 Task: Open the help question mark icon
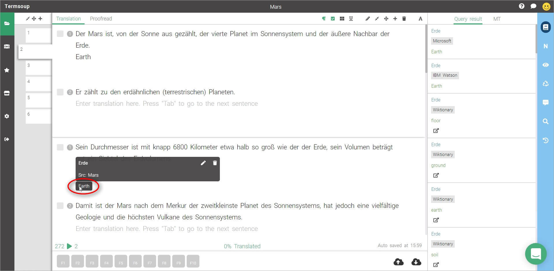tap(521, 6)
